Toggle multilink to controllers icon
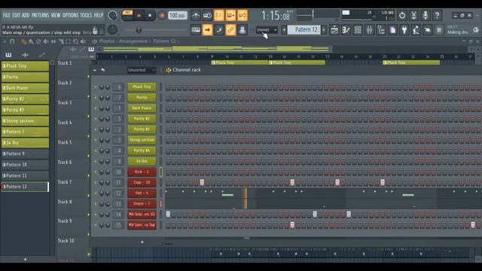 pos(230,30)
